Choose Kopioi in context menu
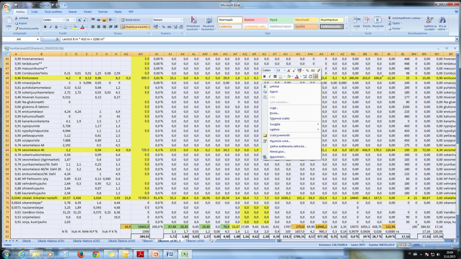The width and height of the screenshot is (461, 259). coord(274,92)
